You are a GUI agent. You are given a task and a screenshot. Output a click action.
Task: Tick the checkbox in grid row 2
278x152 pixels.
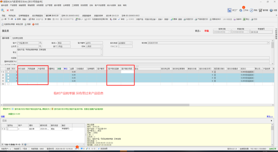[x=8, y=75]
